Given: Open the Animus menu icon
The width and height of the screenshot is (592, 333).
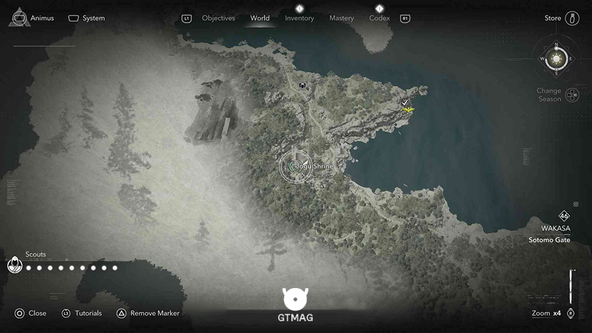Looking at the screenshot, I should pyautogui.click(x=20, y=17).
